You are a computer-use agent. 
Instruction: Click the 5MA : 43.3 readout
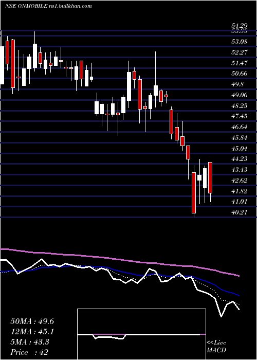click(30, 342)
